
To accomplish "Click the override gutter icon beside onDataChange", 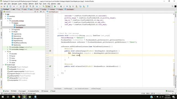I will [50, 51].
